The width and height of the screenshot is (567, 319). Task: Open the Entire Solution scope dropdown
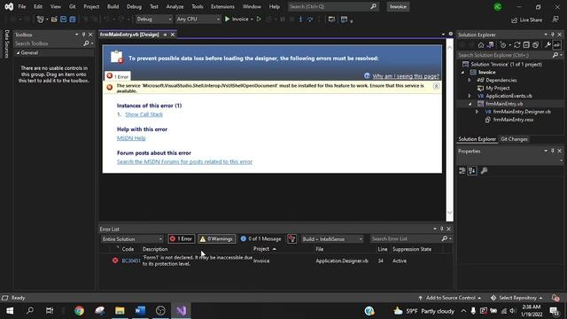pos(132,239)
